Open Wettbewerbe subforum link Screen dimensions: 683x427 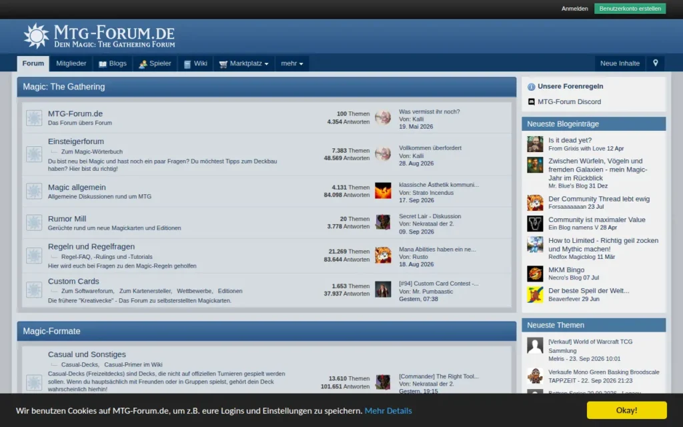(x=194, y=291)
